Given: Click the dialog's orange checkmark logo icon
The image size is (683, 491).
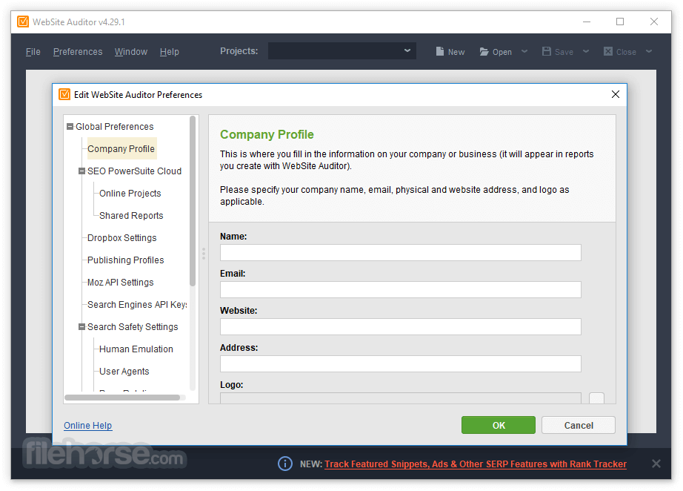Looking at the screenshot, I should click(64, 94).
